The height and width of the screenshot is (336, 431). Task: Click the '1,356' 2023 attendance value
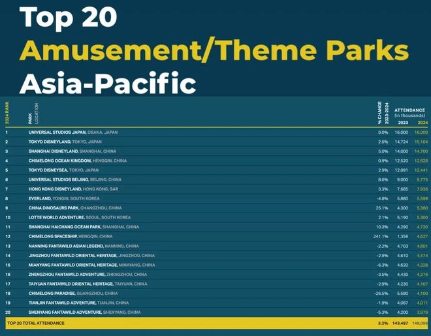[403, 236]
